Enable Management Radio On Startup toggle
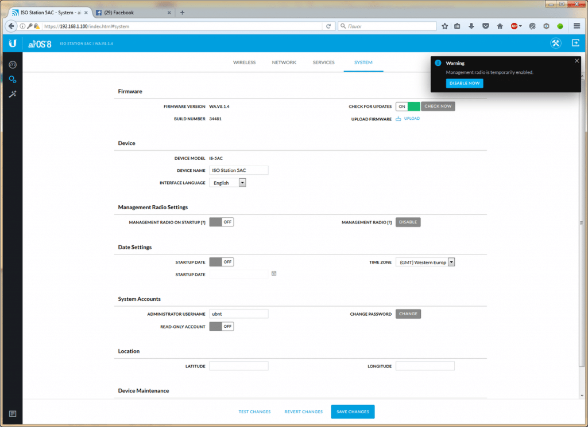Viewport: 588px width, 427px height. coord(221,222)
